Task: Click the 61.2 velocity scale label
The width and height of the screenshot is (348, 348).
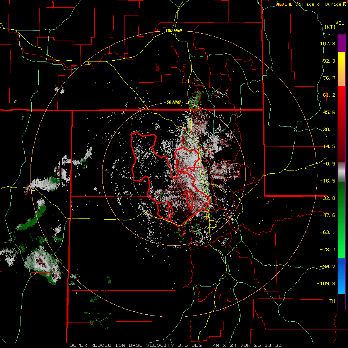Action: 329,95
